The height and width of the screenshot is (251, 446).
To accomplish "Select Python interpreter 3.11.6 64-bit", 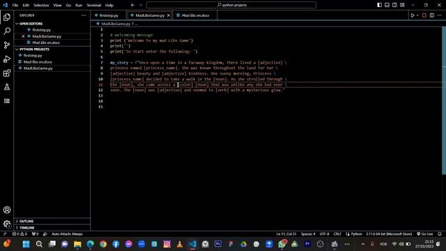I will pyautogui.click(x=389, y=234).
